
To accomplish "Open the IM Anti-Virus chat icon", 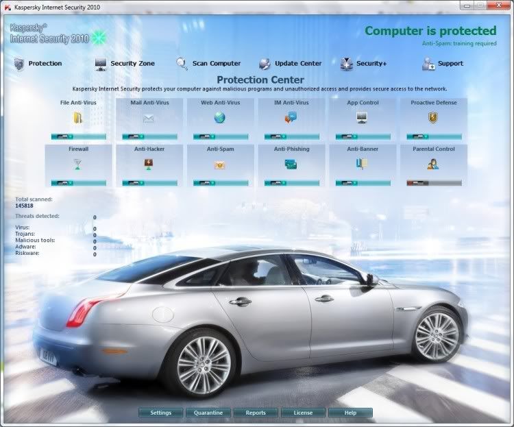I will [x=291, y=118].
